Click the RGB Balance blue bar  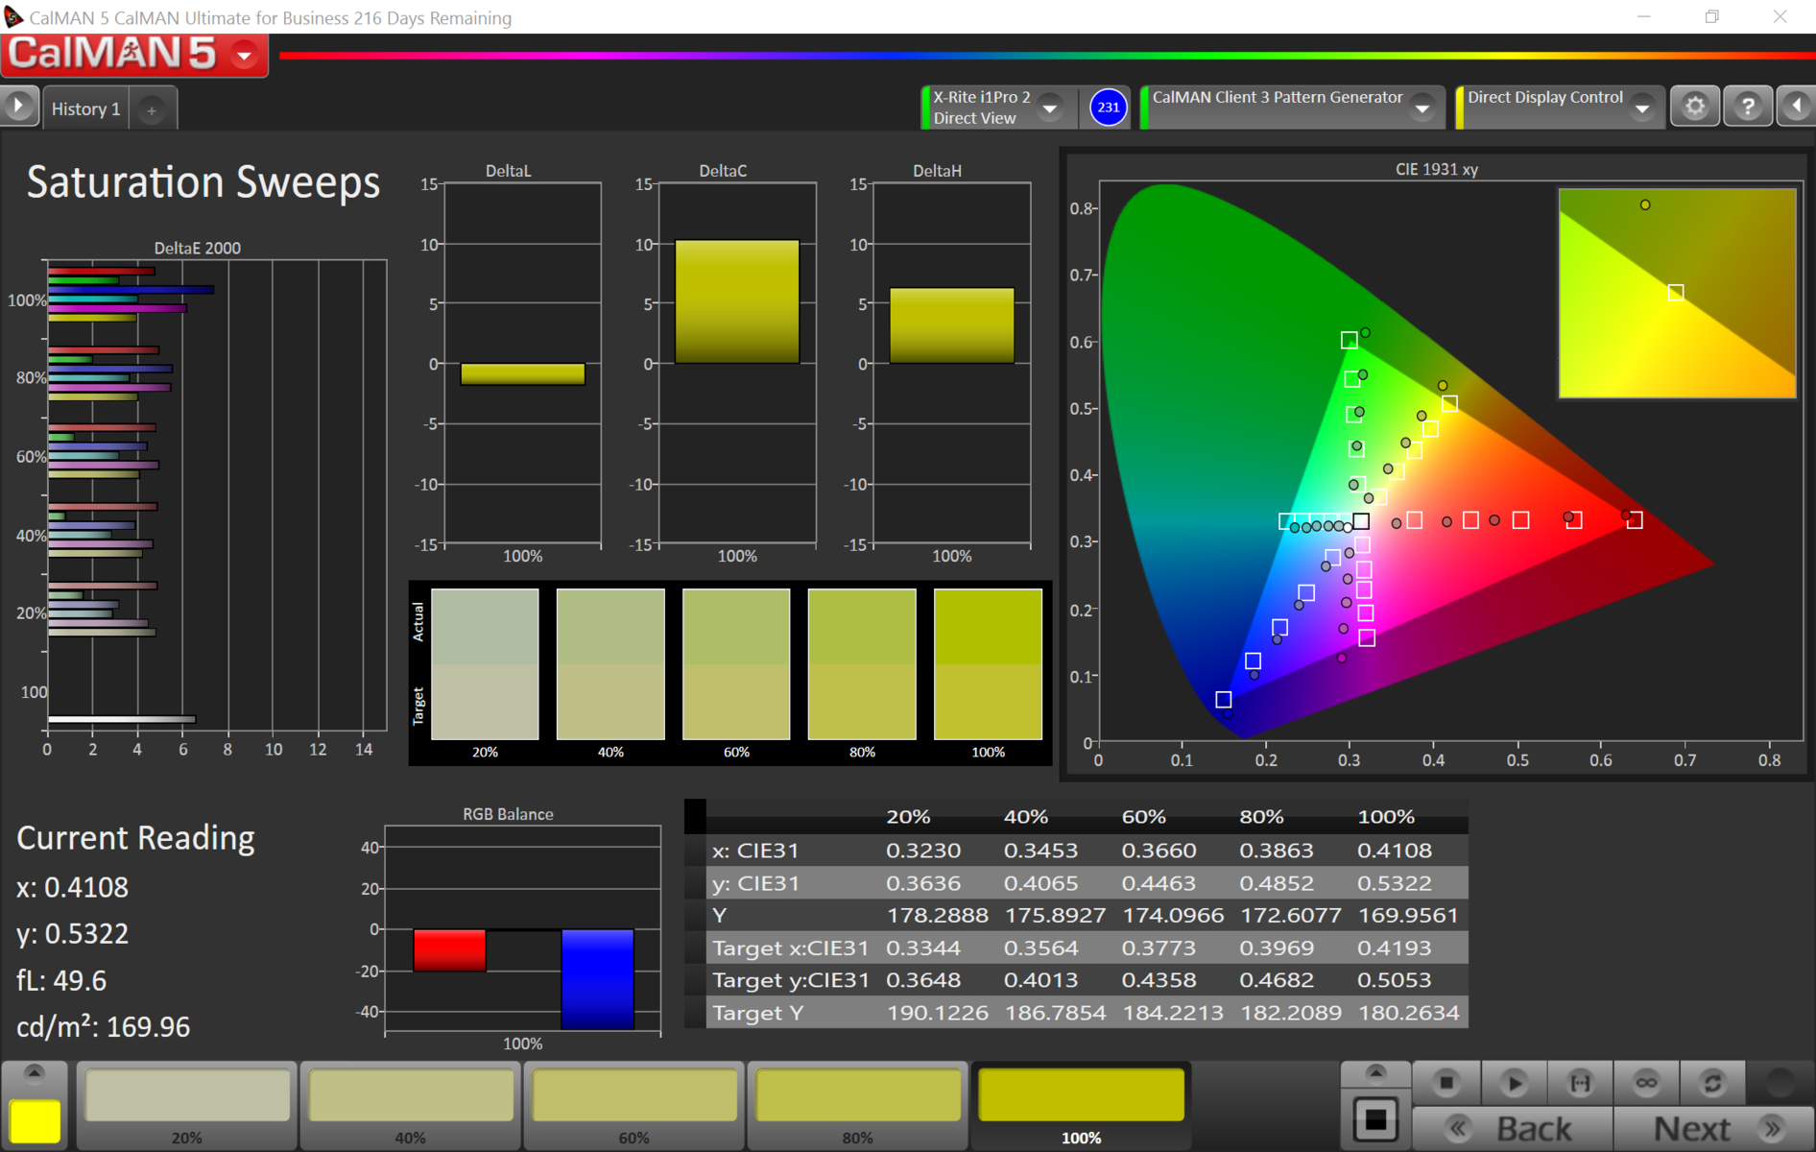tap(597, 979)
